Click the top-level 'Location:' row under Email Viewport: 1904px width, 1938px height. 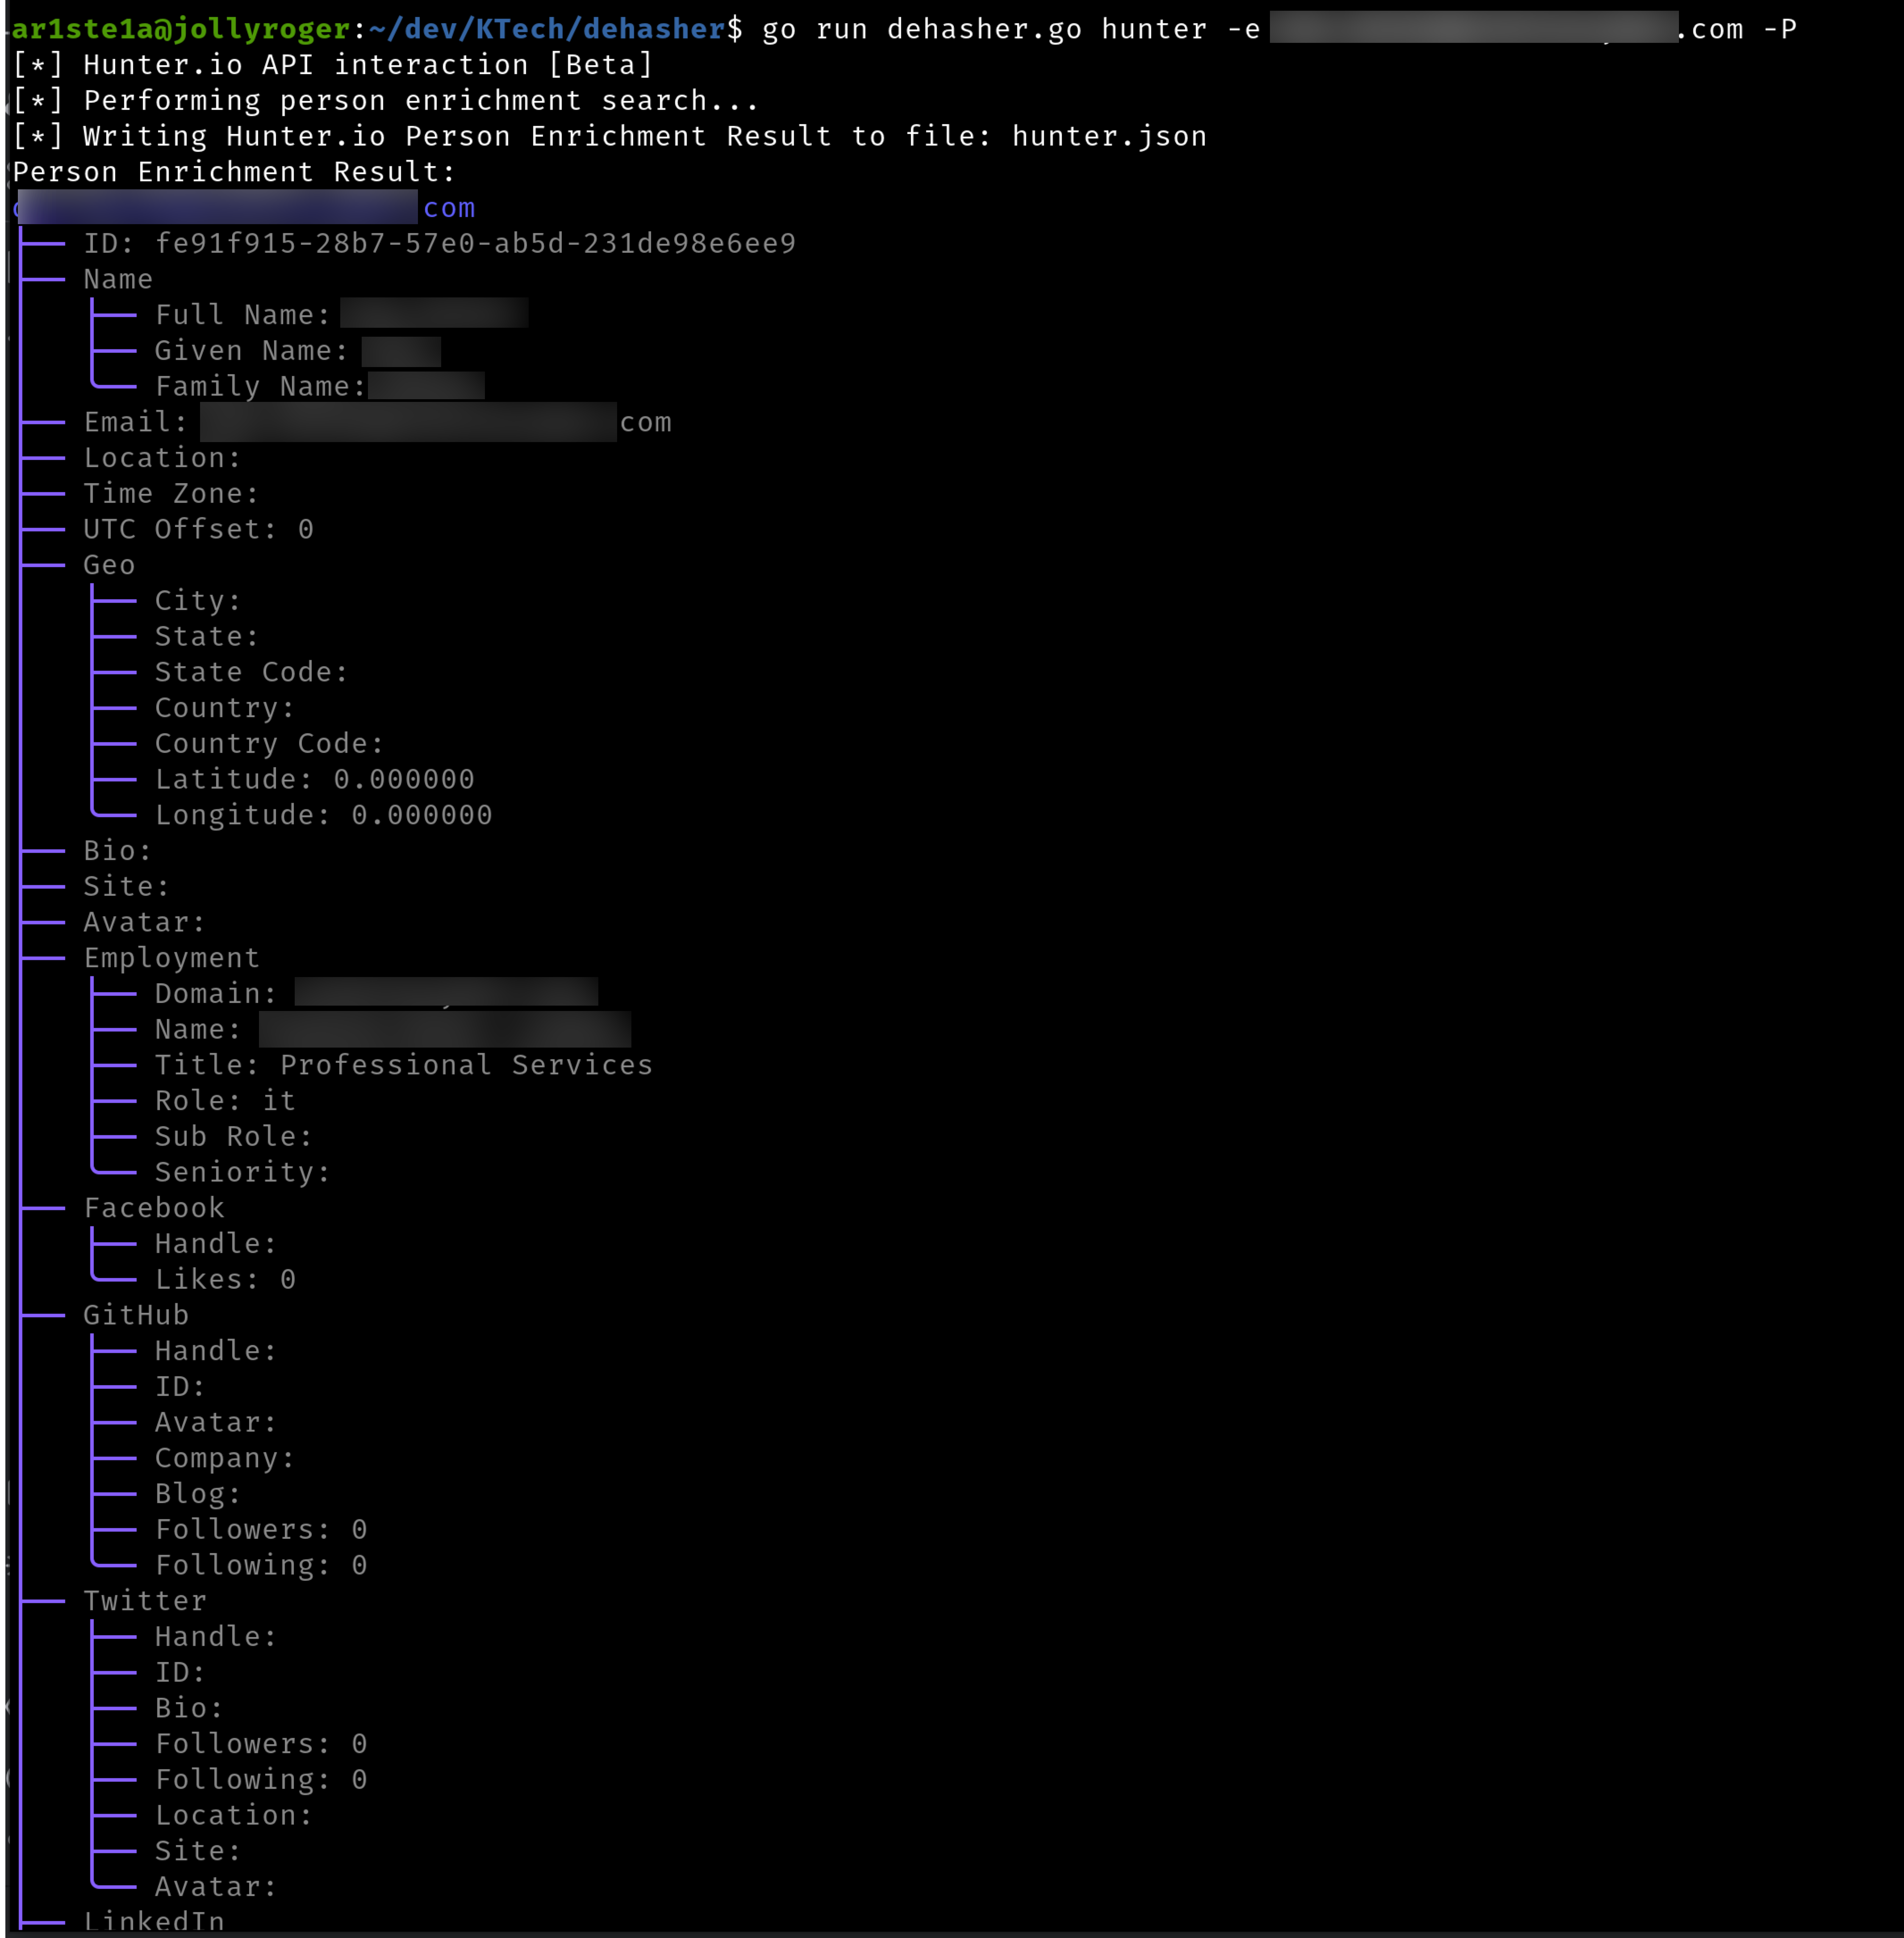tap(162, 458)
